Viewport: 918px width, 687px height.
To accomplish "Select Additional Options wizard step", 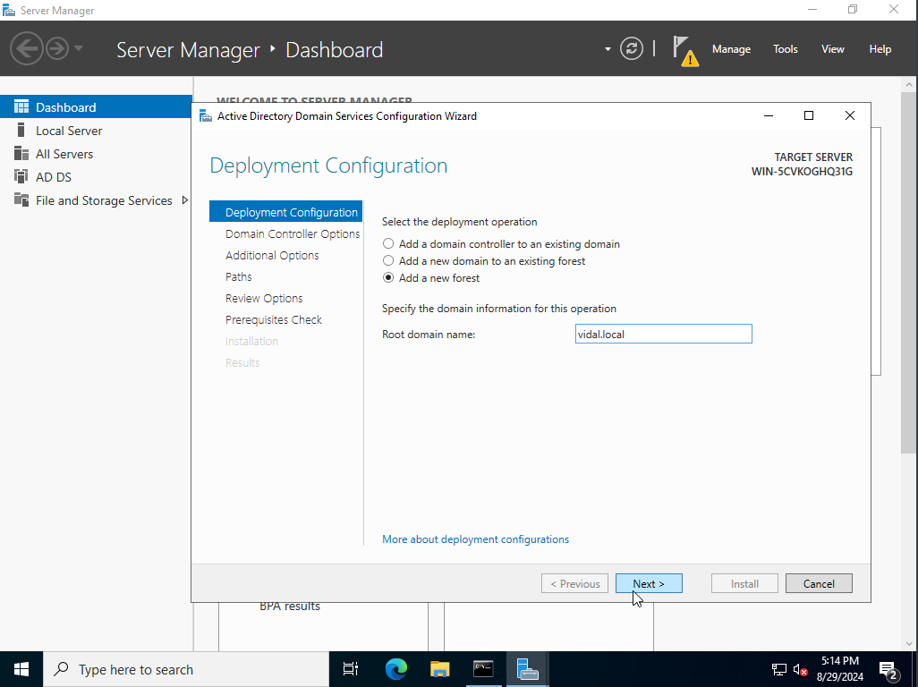I will 272,255.
